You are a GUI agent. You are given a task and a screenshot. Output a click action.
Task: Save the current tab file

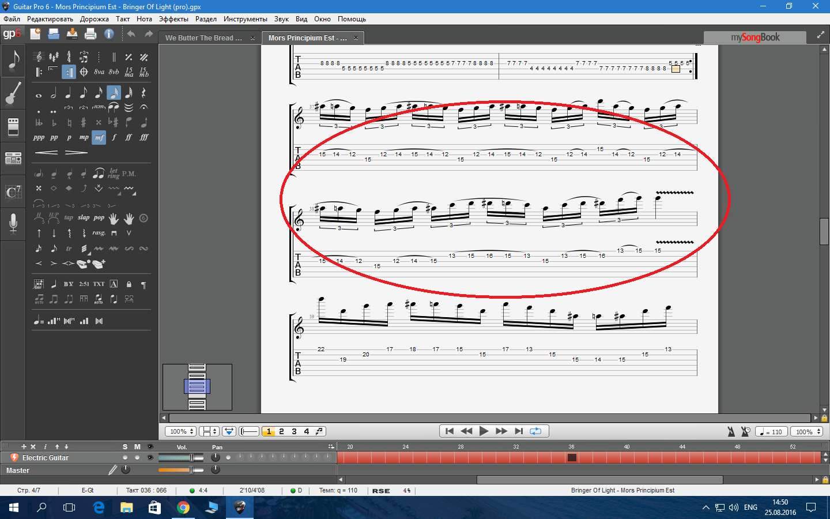click(72, 34)
